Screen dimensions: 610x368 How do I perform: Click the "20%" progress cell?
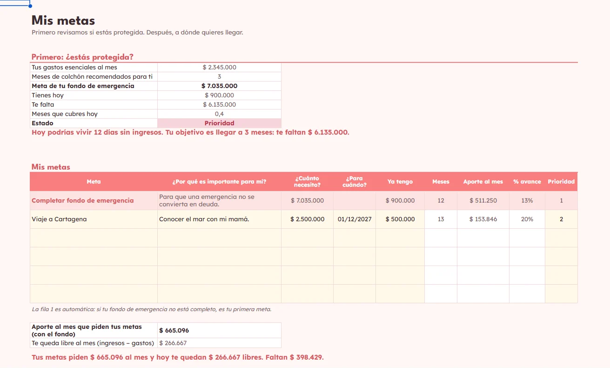(527, 219)
